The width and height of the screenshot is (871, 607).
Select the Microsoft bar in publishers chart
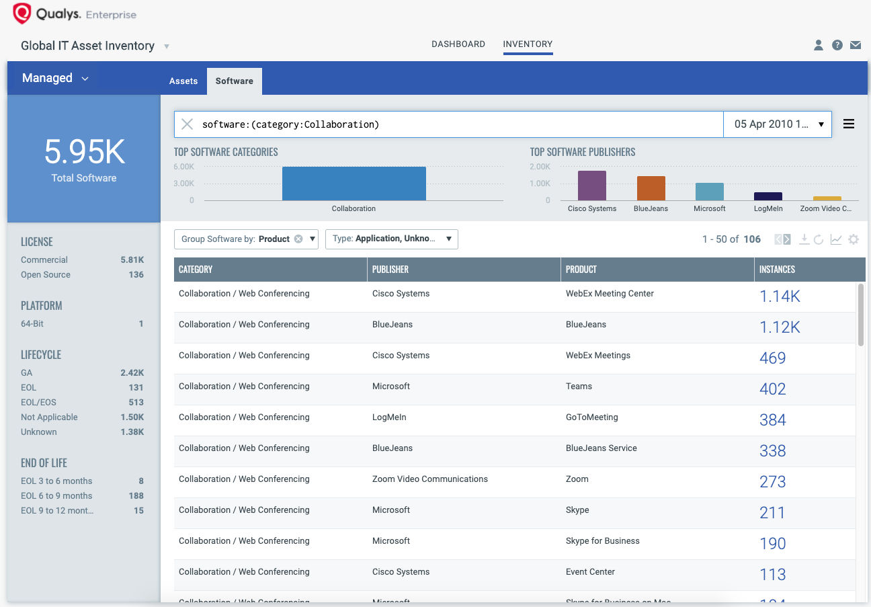tap(710, 192)
